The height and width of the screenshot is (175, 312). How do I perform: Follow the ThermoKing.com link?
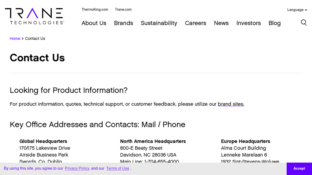[95, 9]
